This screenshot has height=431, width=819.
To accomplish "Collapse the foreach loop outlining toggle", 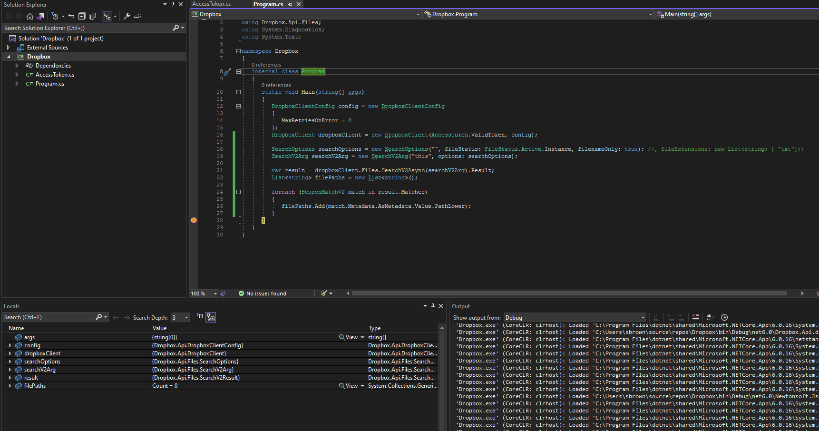I will (x=238, y=192).
